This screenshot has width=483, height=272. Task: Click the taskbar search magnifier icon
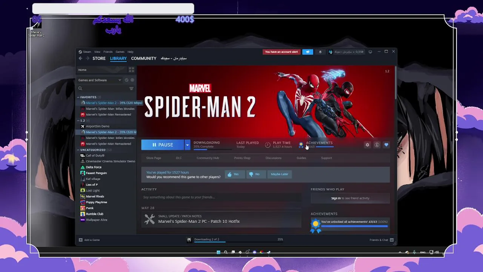pos(226,252)
